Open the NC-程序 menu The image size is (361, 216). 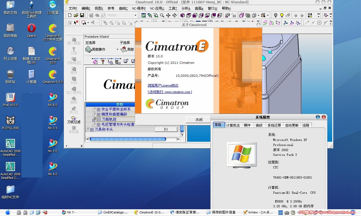(139, 8)
